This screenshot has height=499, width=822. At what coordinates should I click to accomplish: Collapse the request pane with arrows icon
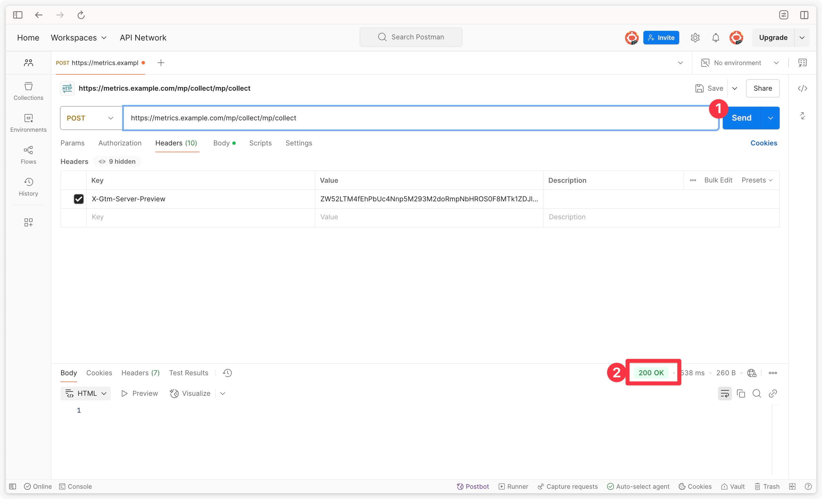pyautogui.click(x=802, y=116)
